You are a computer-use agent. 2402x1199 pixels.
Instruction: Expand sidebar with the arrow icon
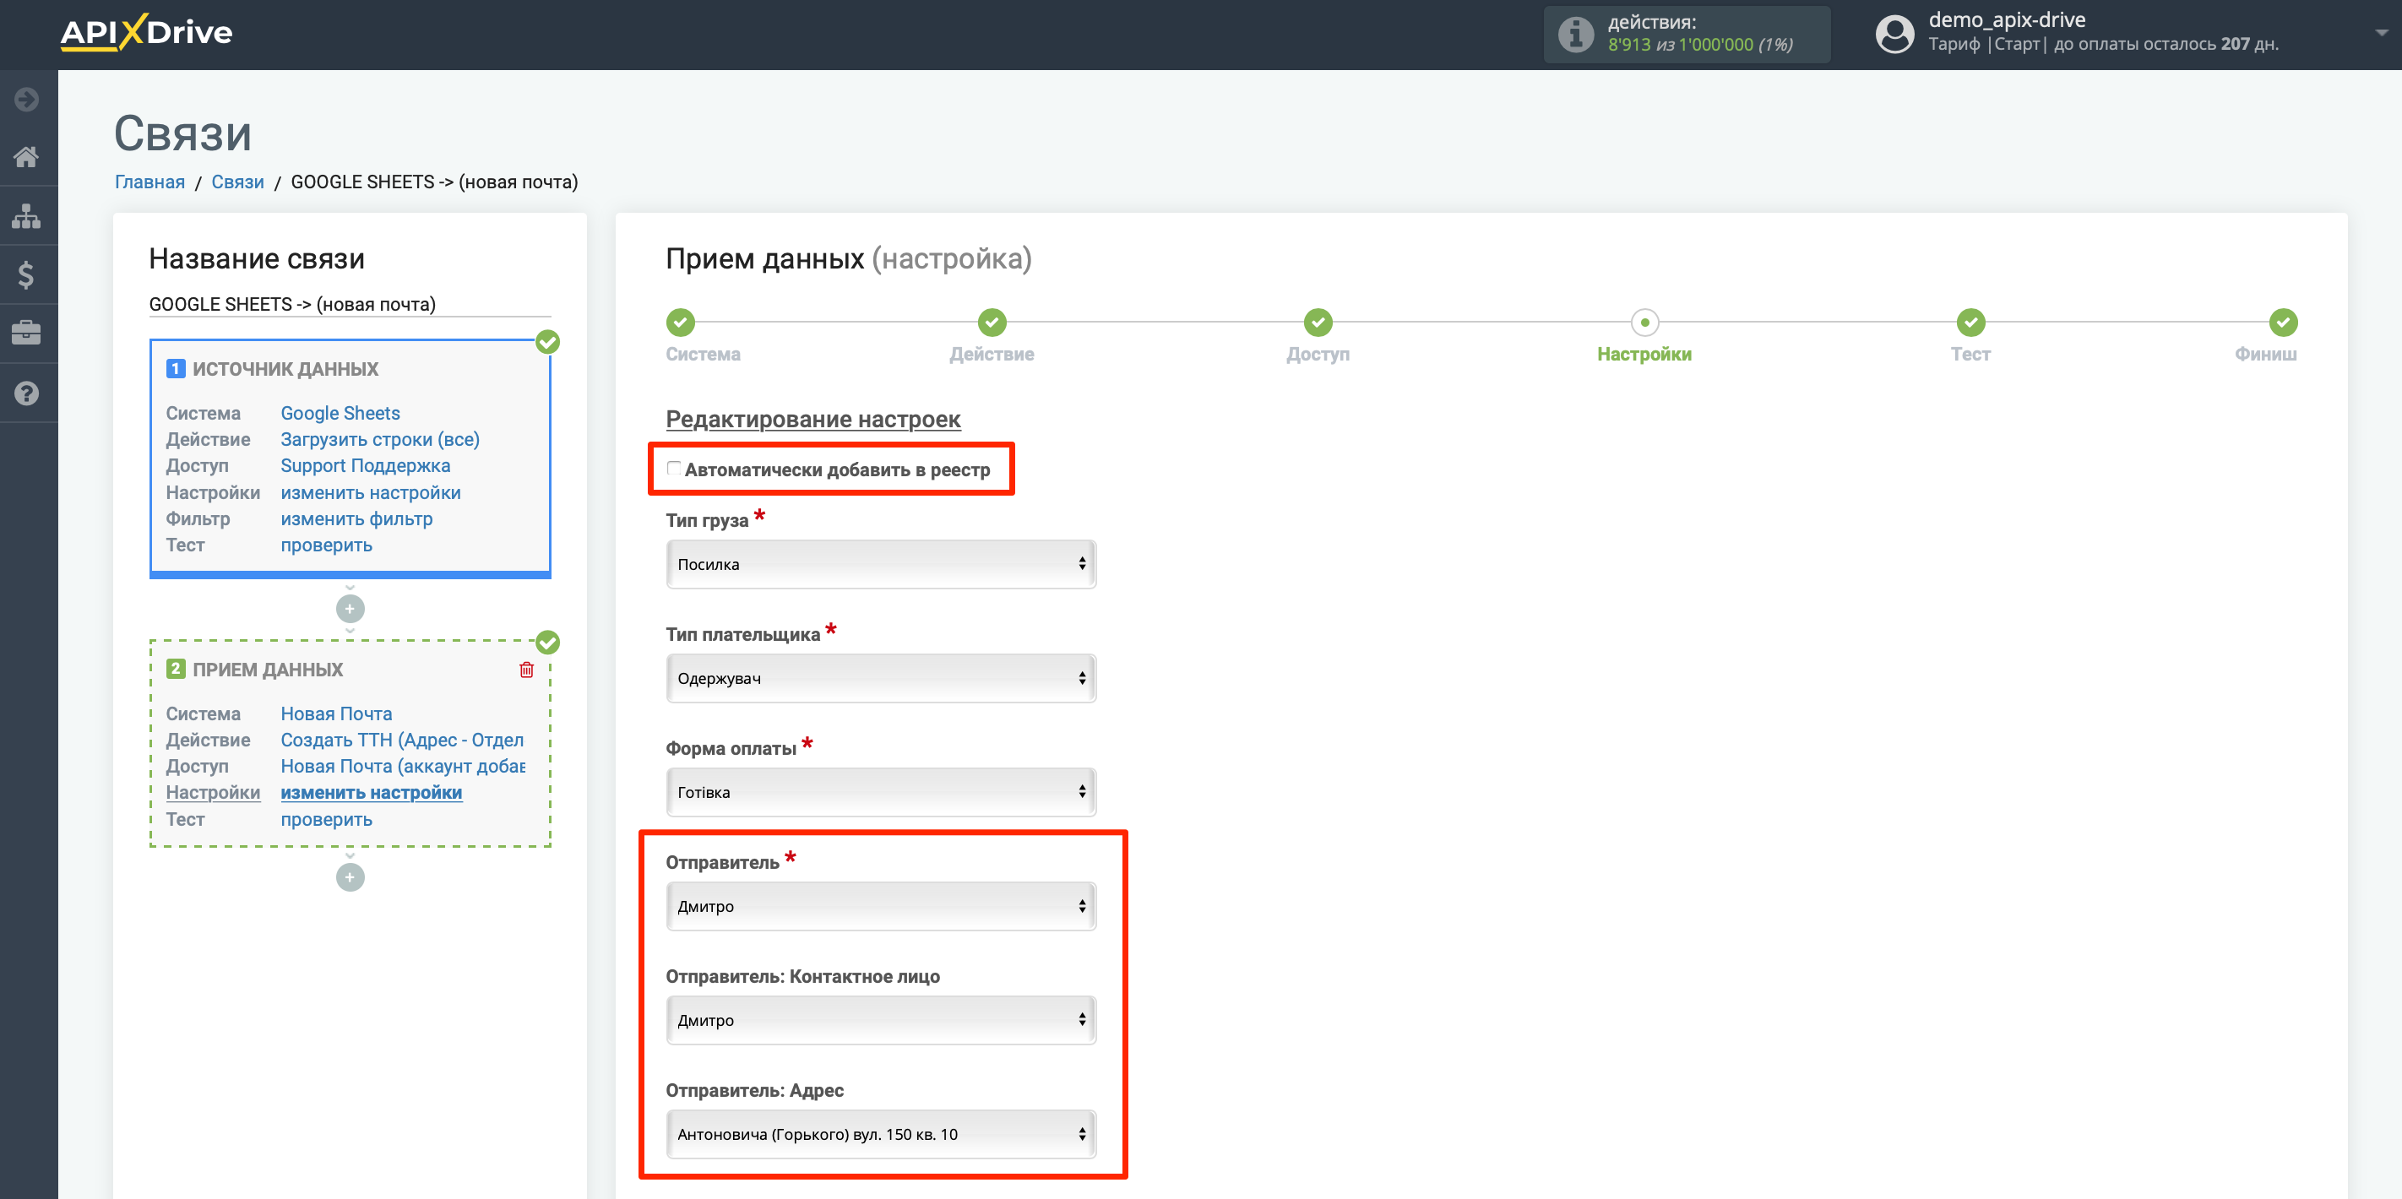tap(27, 99)
